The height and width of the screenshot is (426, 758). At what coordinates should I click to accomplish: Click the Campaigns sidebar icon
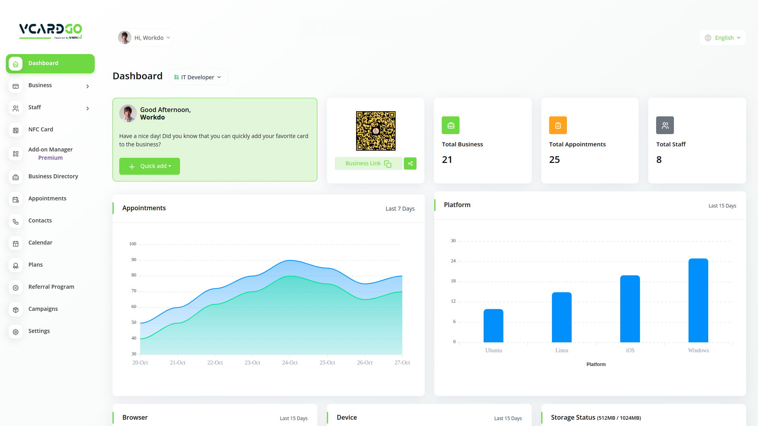click(16, 310)
